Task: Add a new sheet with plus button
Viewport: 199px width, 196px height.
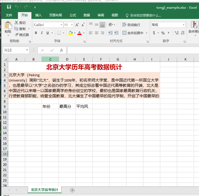Action: tap(72, 190)
